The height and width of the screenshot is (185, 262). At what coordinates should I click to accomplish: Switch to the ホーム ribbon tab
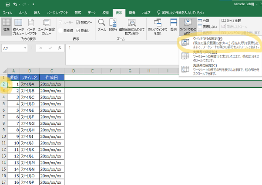click(23, 13)
